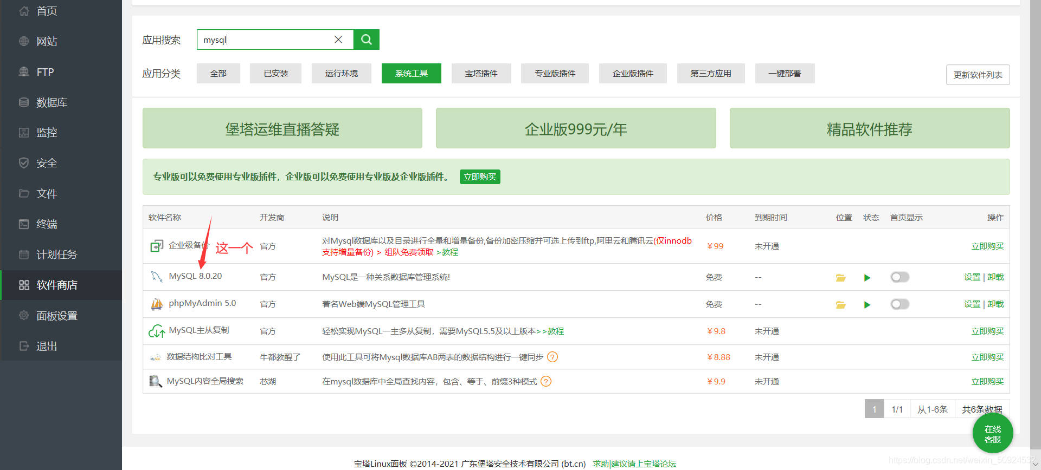
Task: Open the 数据库 database icon in sidebar
Action: point(24,102)
